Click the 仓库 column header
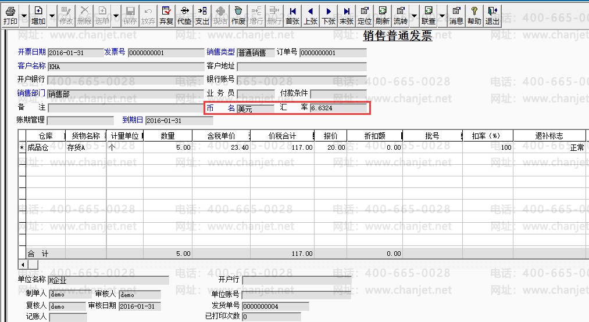 pyautogui.click(x=45, y=136)
